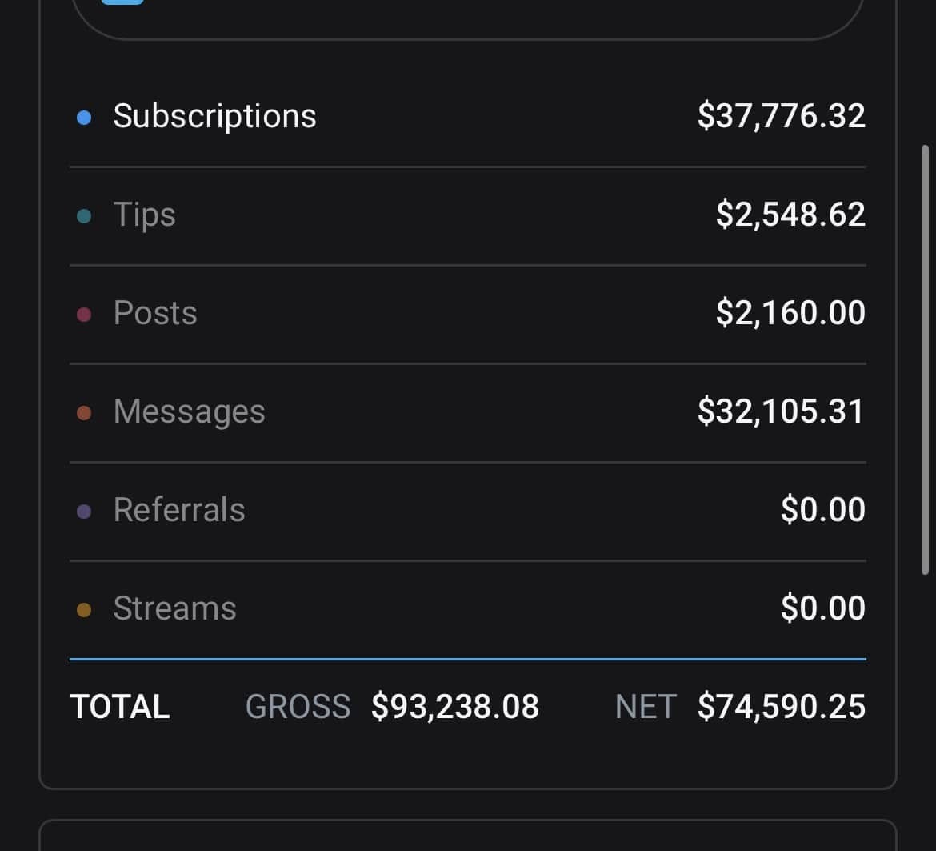Expand the Messages earnings row
Image resolution: width=936 pixels, height=851 pixels.
click(468, 411)
